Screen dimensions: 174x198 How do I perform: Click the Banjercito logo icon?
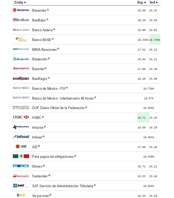pos(21,59)
